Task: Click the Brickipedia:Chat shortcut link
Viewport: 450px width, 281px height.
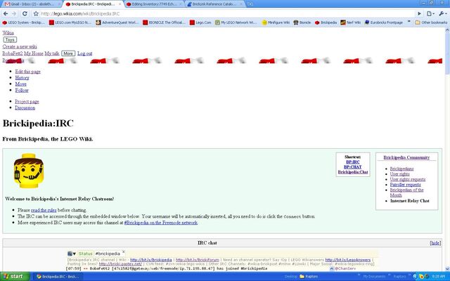Action: (353, 172)
